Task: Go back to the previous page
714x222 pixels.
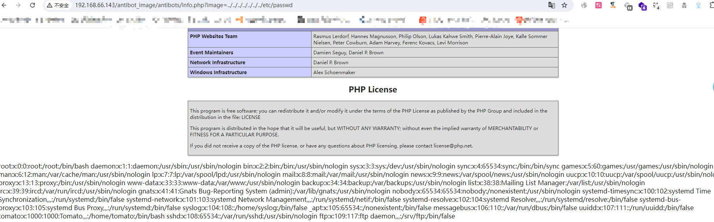Action: 4,5
